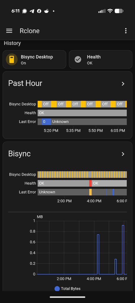Tap the Health checkmark circle icon
The width and height of the screenshot is (135, 303).
[x=78, y=59]
